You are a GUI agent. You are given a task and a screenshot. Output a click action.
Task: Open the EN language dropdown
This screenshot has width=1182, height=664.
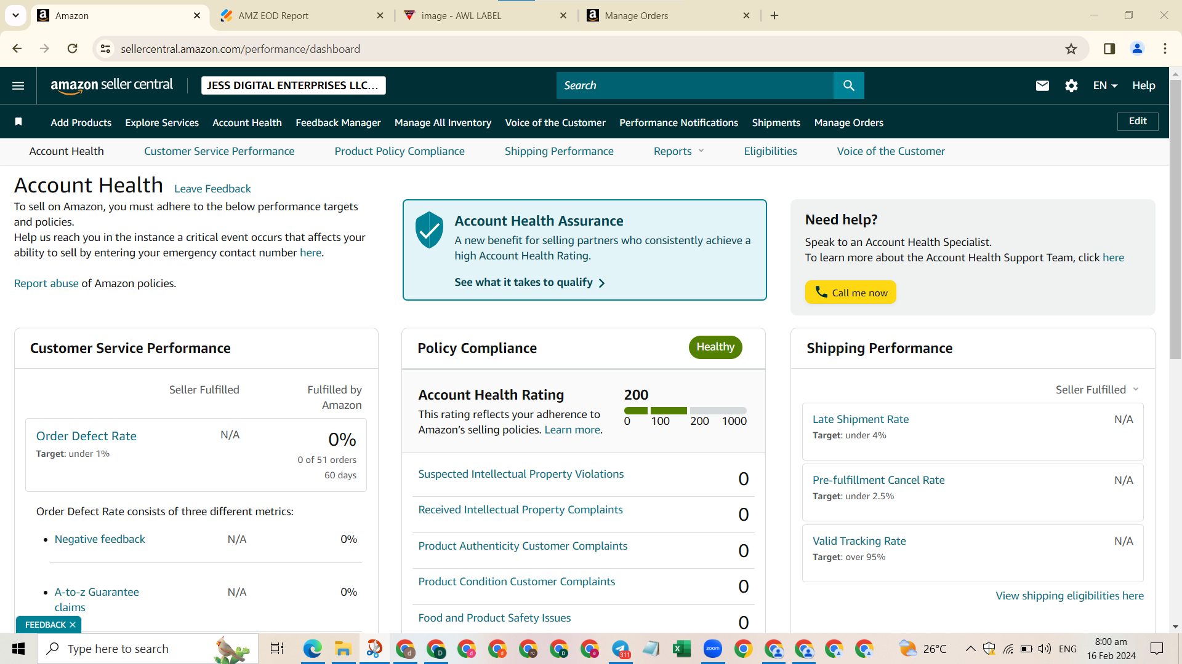[1105, 85]
